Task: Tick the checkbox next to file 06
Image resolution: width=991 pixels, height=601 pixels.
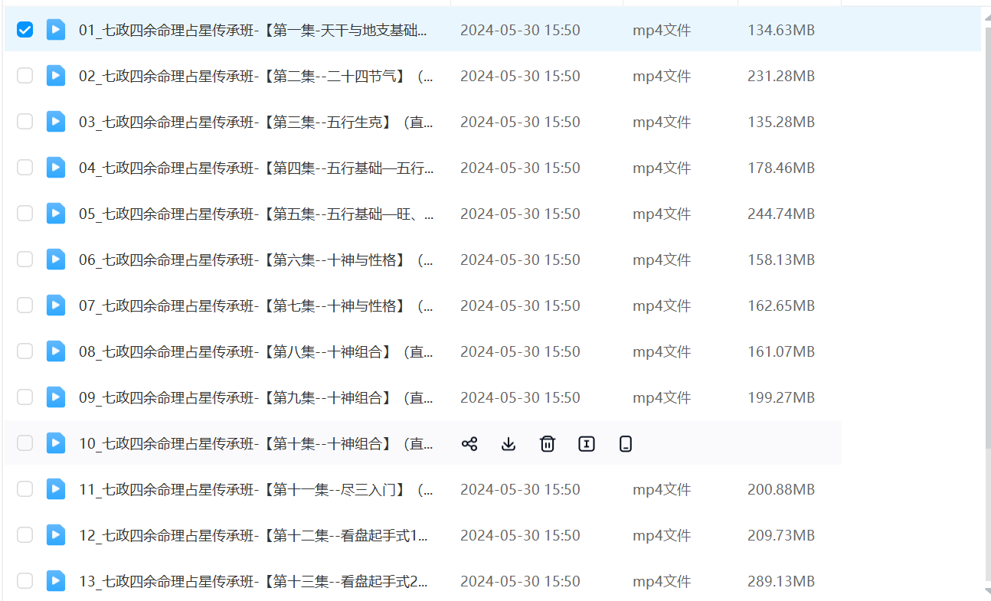Action: coord(25,260)
